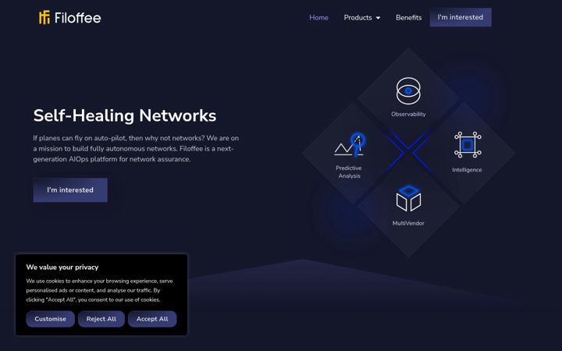562x351 pixels.
Task: Reject all cookies in privacy banner
Action: [x=101, y=319]
